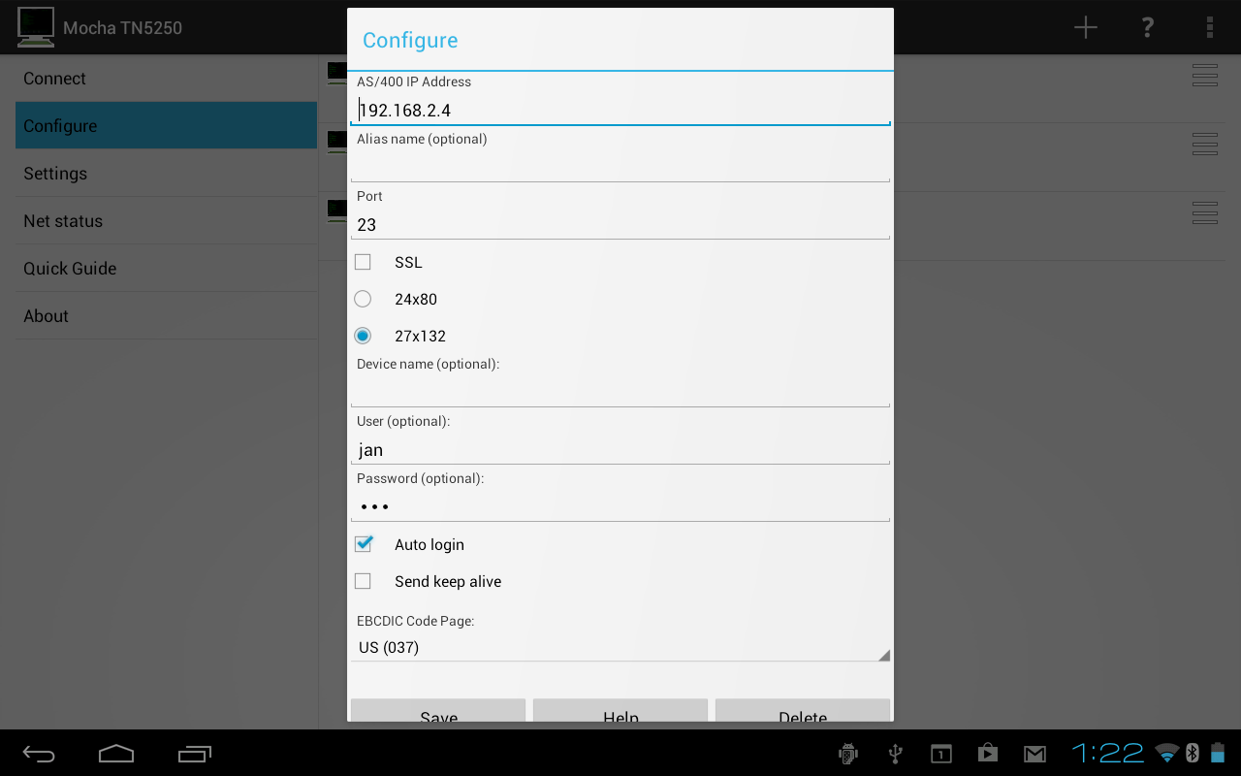Tap the status bar clock 1:22
1241x776 pixels.
coord(1108,753)
